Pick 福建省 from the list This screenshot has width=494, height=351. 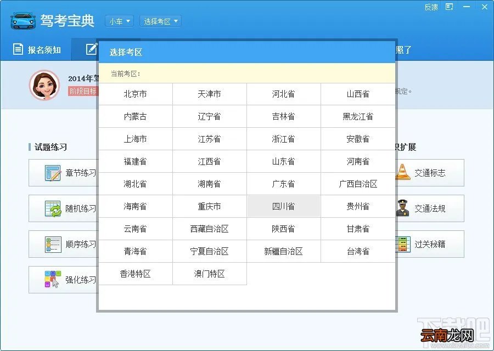click(x=136, y=161)
